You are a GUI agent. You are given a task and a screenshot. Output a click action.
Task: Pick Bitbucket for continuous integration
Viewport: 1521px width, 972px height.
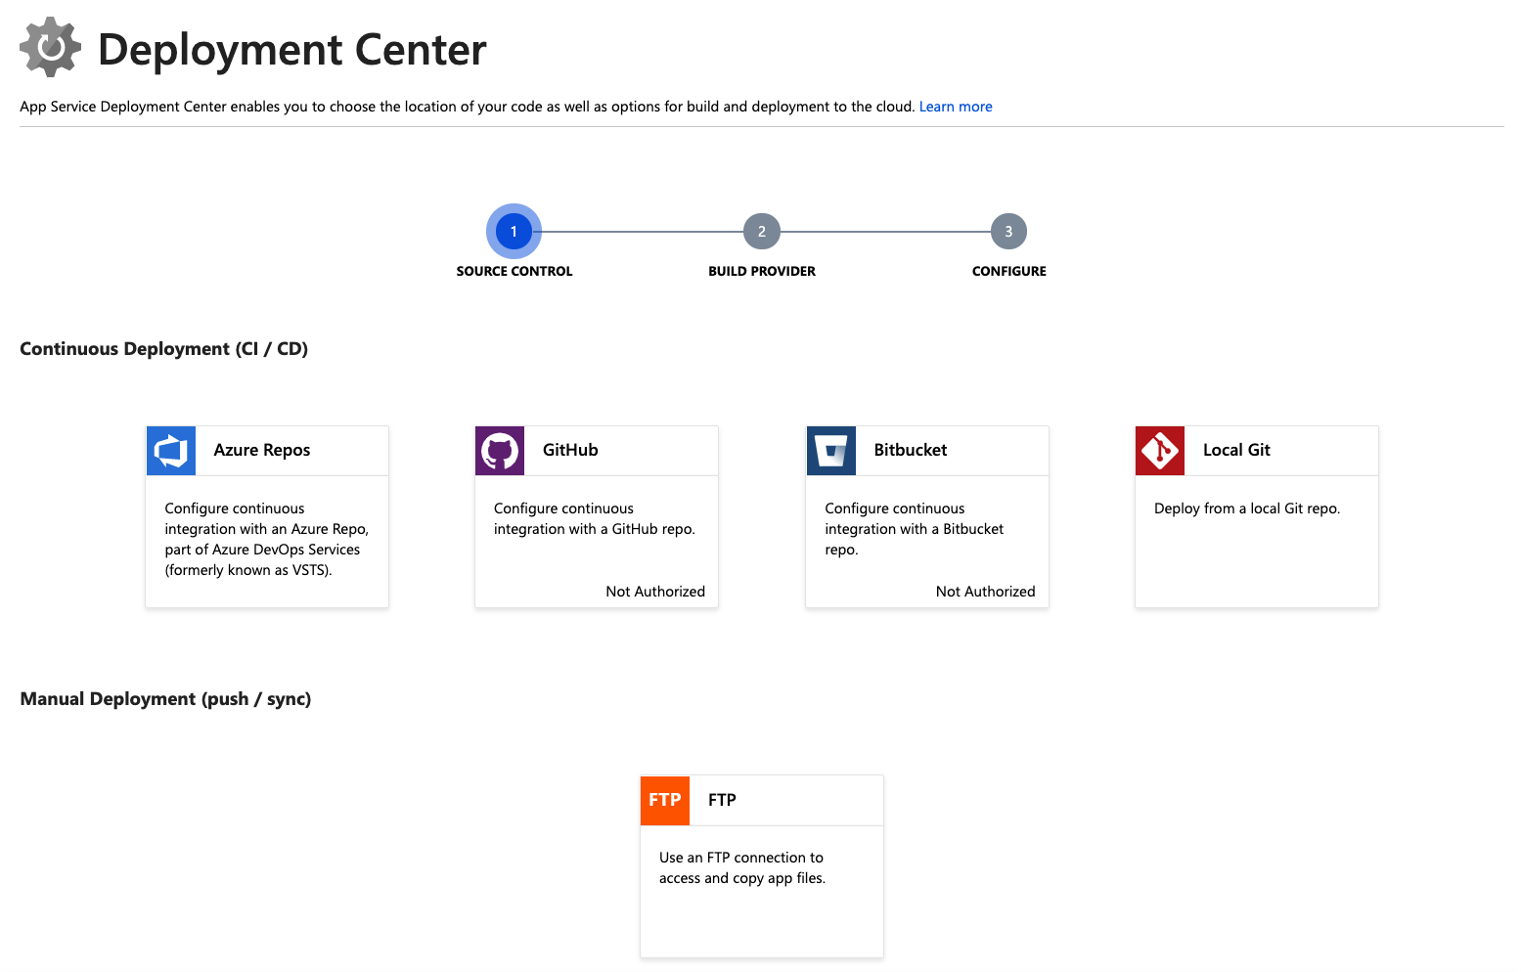pyautogui.click(x=926, y=517)
